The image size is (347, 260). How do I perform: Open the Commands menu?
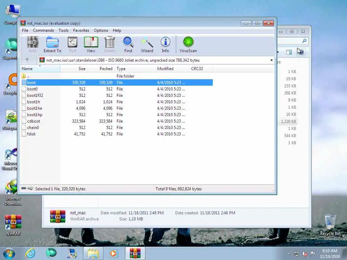click(43, 30)
